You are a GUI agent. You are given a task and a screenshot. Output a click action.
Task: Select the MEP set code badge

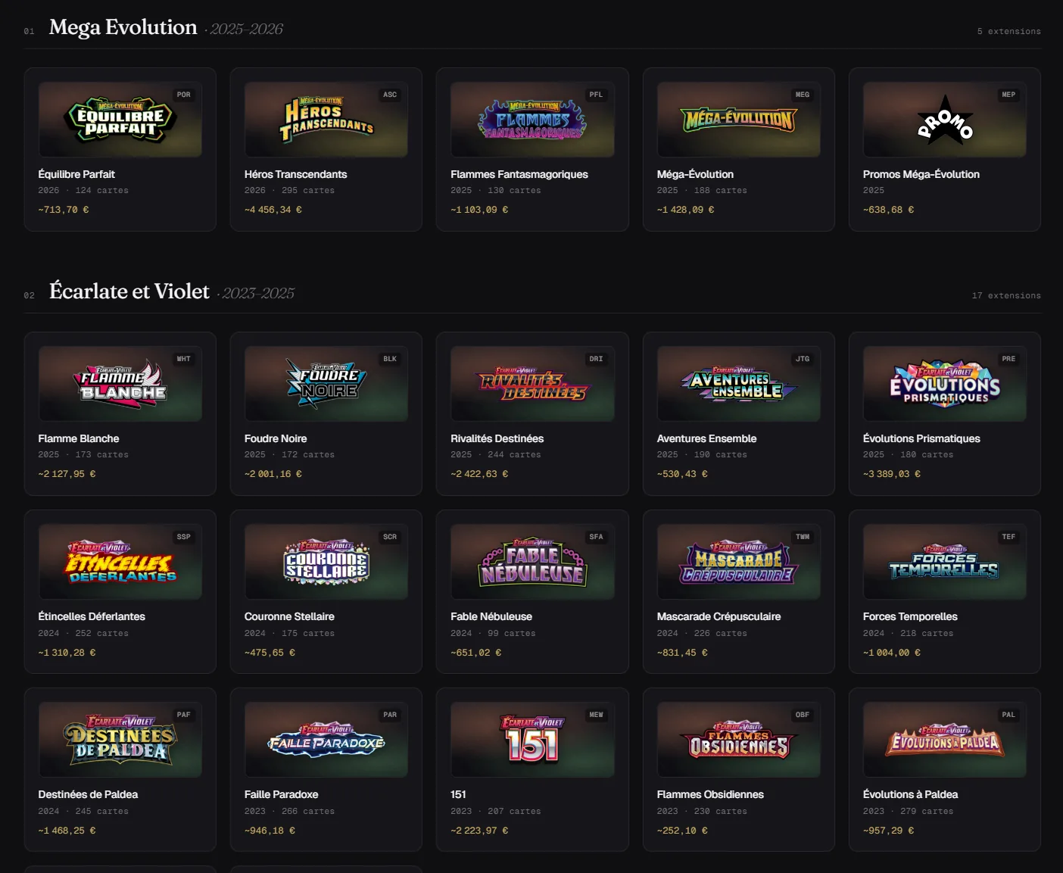coord(1008,95)
